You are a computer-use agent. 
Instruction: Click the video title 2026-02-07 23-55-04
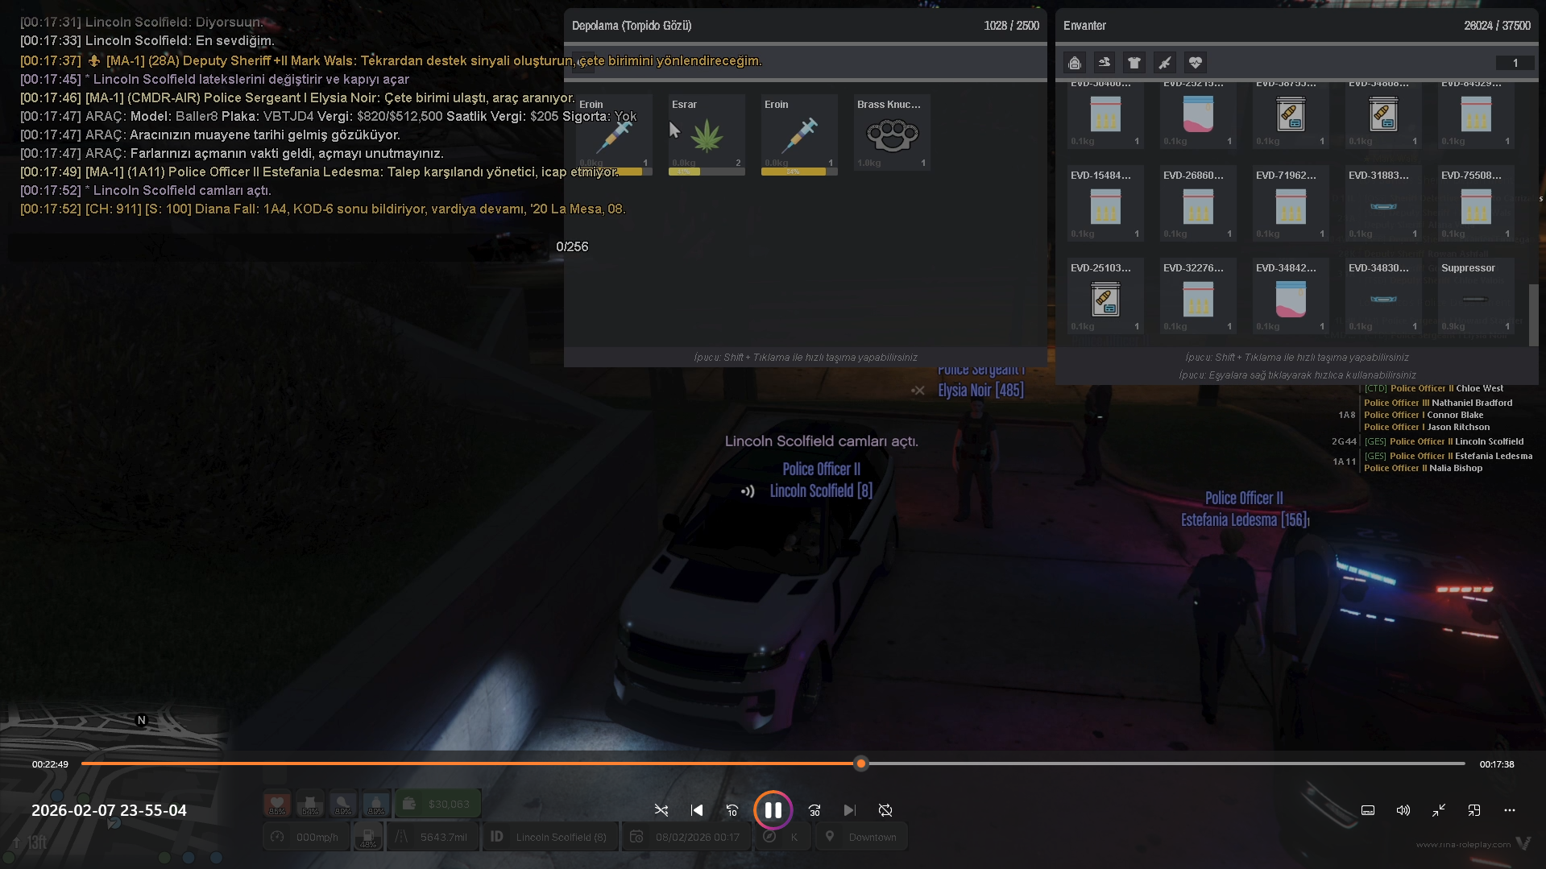(109, 810)
